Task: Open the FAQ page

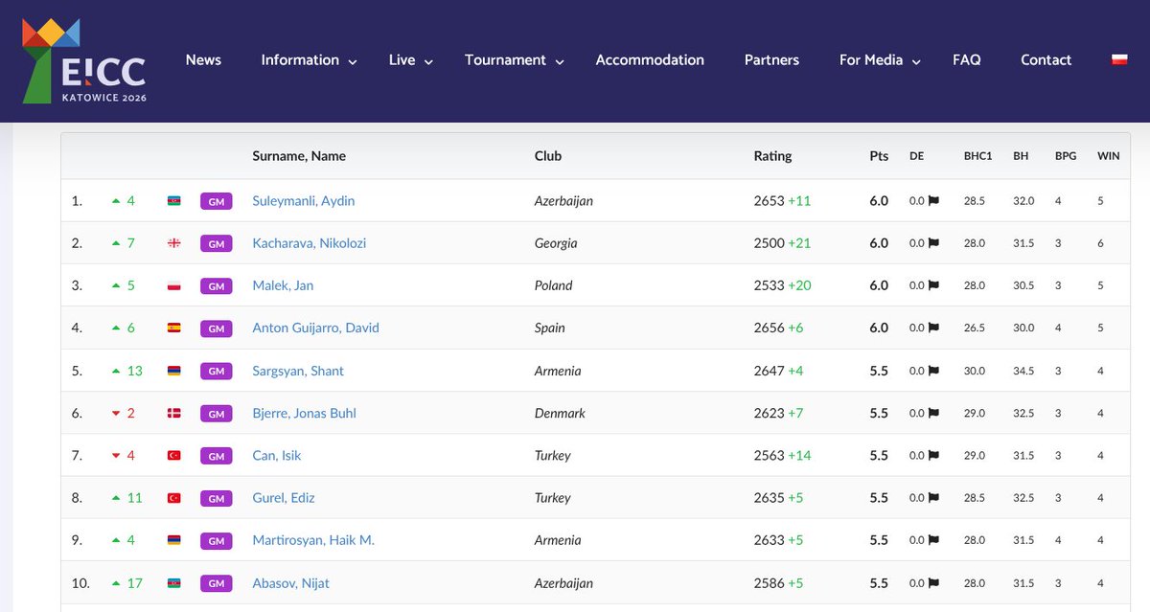Action: 967,59
